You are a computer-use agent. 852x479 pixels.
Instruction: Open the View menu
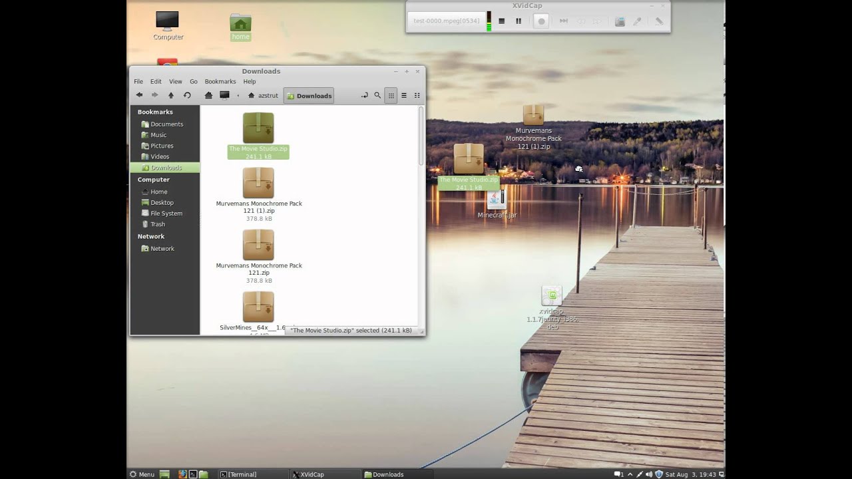[x=176, y=81]
